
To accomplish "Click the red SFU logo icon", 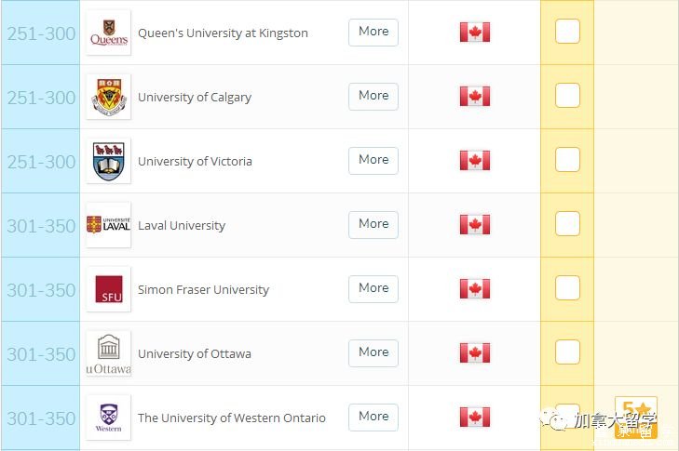I will pos(109,289).
